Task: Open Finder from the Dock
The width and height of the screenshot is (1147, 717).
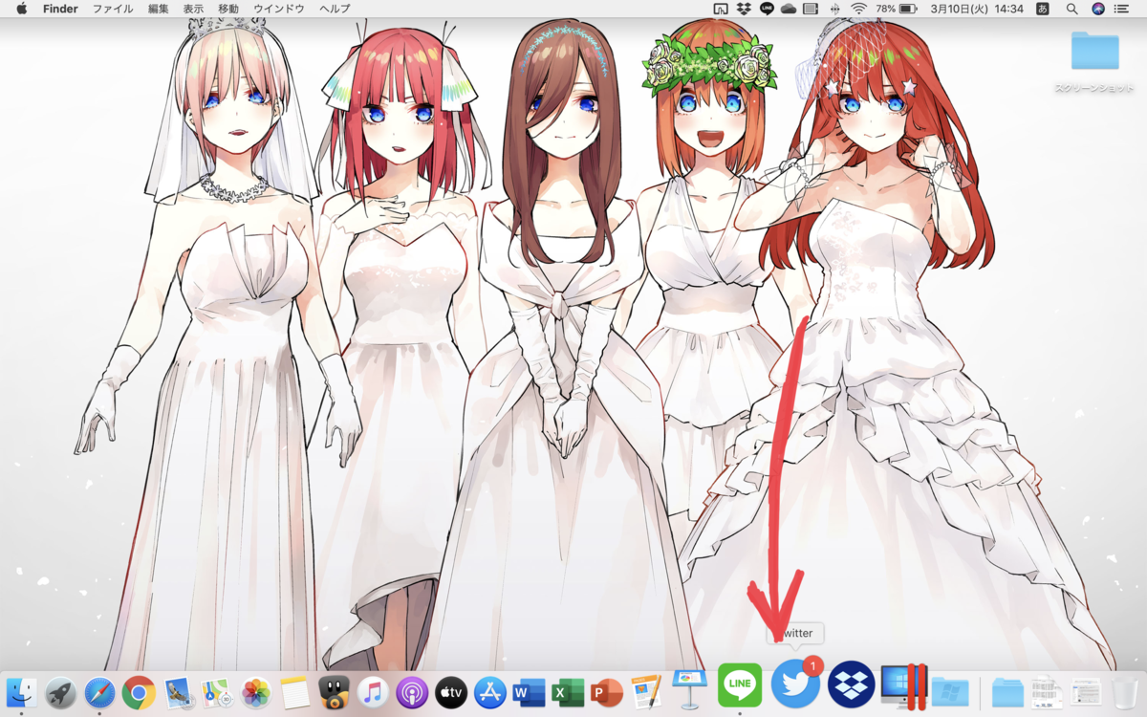Action: click(21, 692)
